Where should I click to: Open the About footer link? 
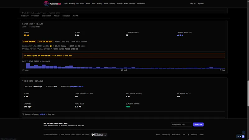[158, 135]
